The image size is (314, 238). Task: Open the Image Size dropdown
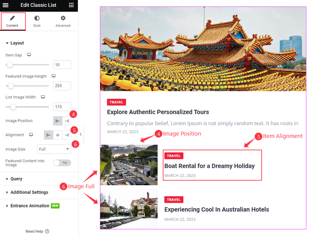[x=54, y=149]
